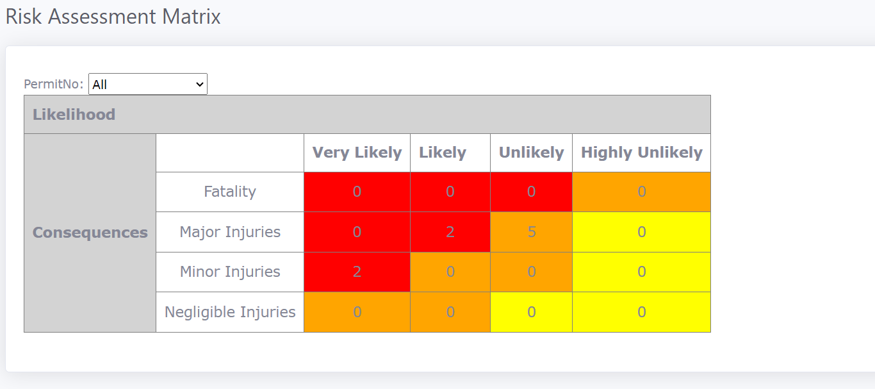Select the Very Likely column header

(357, 153)
